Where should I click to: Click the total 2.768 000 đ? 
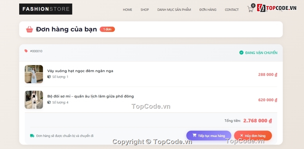click(258, 121)
